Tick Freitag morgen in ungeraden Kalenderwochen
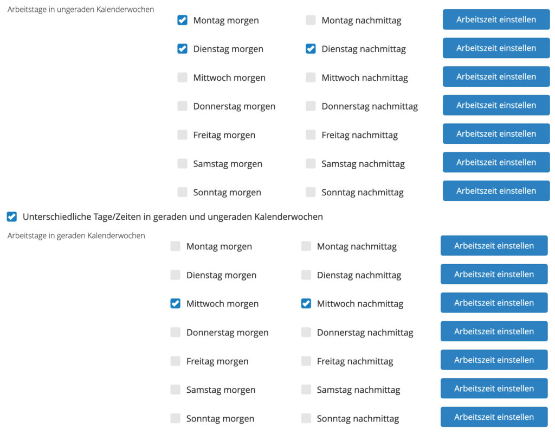 click(182, 135)
